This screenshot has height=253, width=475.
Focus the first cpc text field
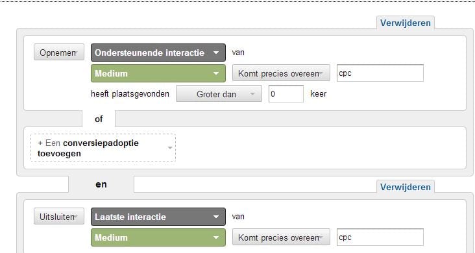(380, 73)
